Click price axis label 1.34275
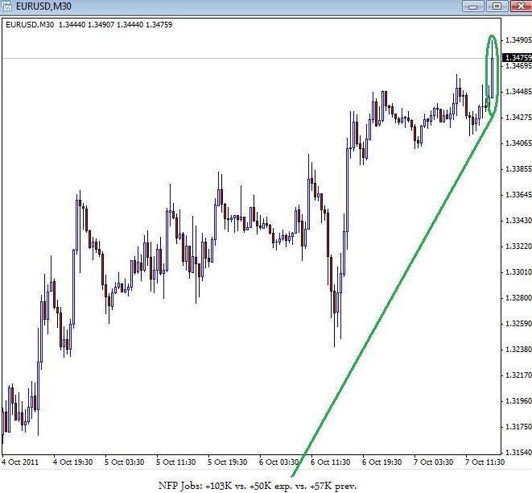532x493 pixels. 518,118
